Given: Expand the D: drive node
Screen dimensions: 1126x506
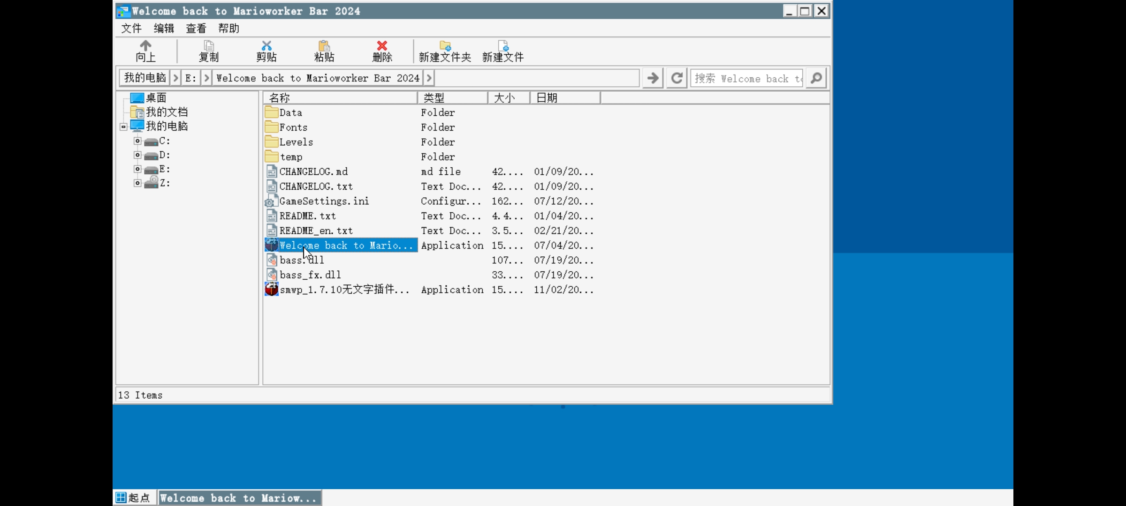Looking at the screenshot, I should point(137,155).
